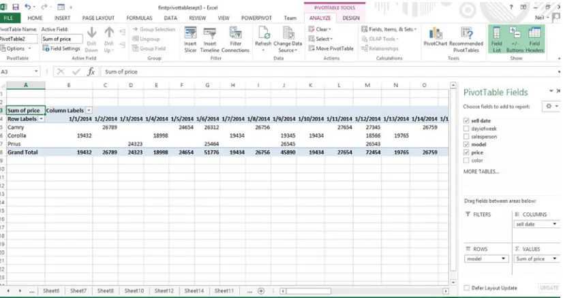The height and width of the screenshot is (298, 563).
Task: Expand Fields, Items, & Sets menu
Action: click(389, 29)
